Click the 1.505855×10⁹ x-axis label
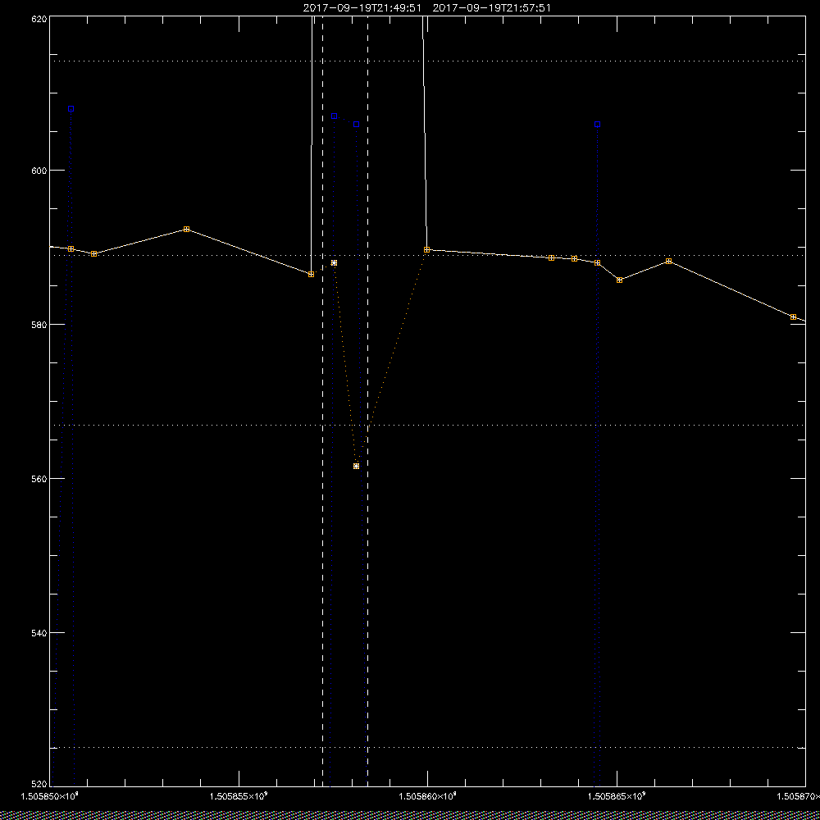This screenshot has width=820, height=820. pos(239,796)
